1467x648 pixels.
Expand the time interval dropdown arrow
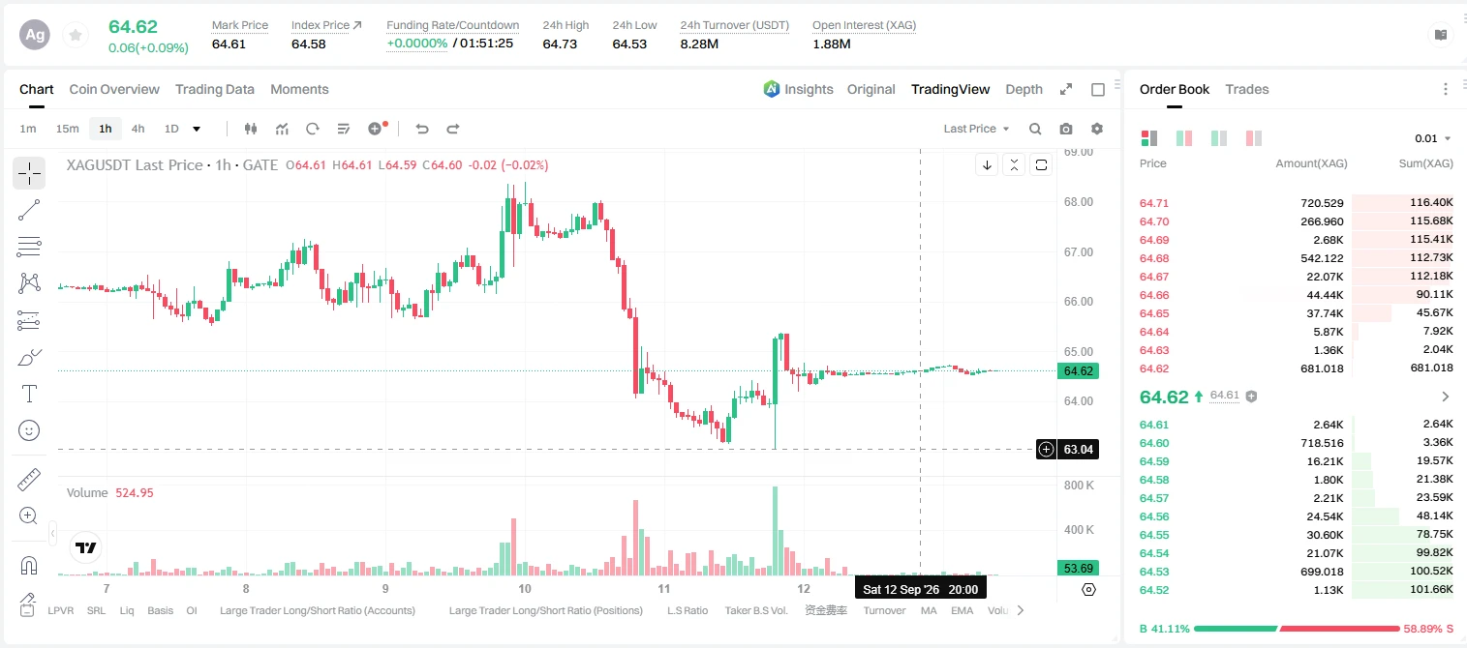click(x=197, y=129)
